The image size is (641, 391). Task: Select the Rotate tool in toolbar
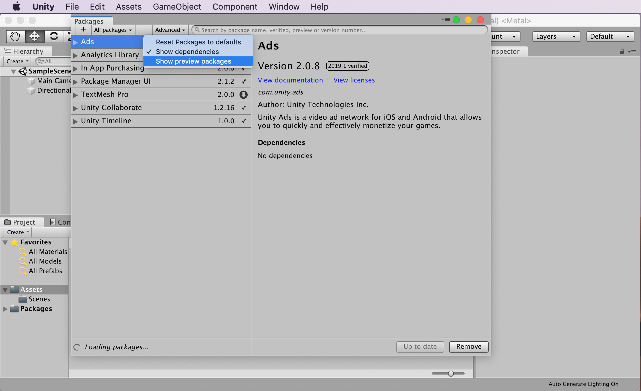pos(54,36)
